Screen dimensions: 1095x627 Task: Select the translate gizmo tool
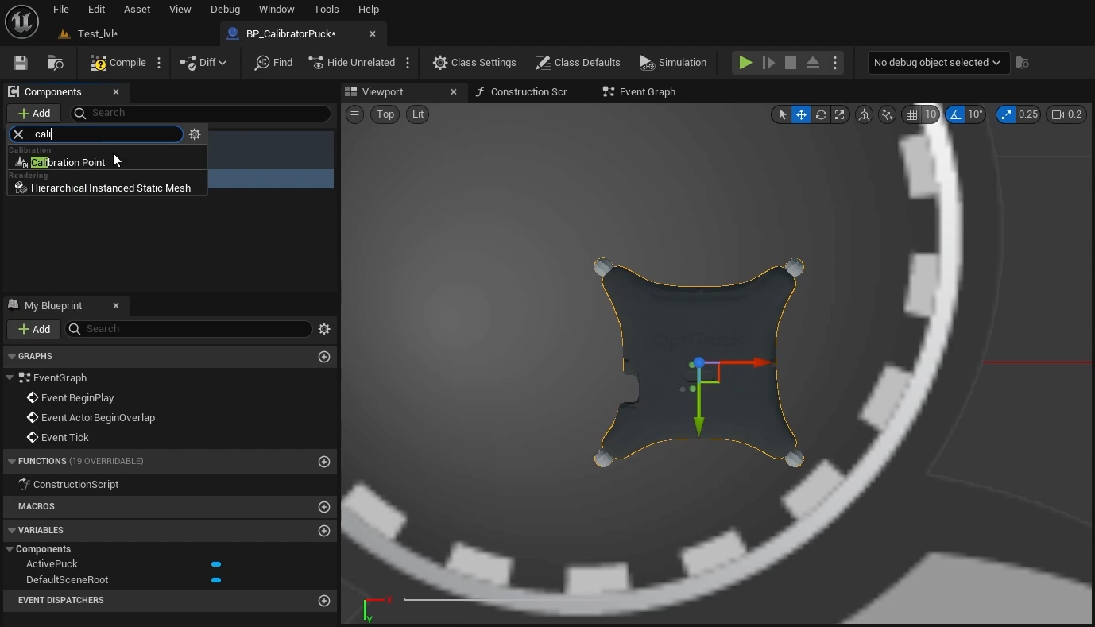(801, 114)
